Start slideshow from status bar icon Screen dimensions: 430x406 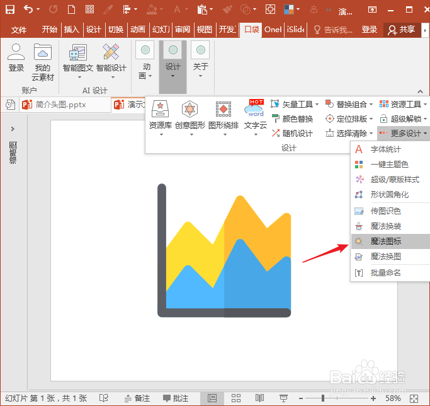point(283,398)
